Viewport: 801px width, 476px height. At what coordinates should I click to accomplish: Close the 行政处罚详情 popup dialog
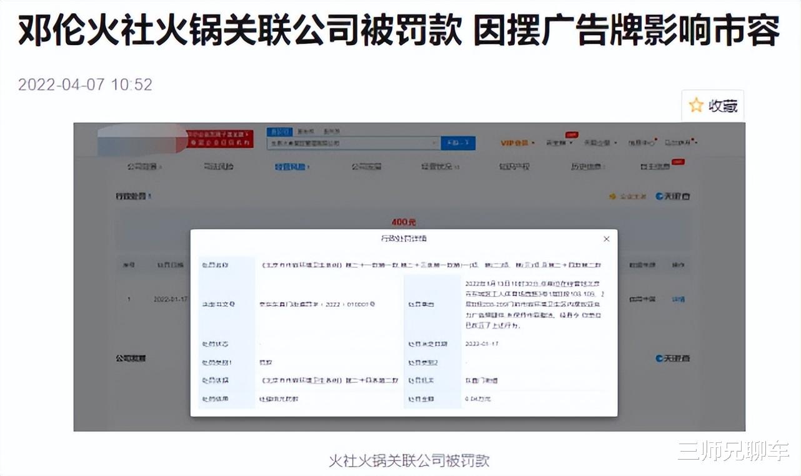coord(606,239)
